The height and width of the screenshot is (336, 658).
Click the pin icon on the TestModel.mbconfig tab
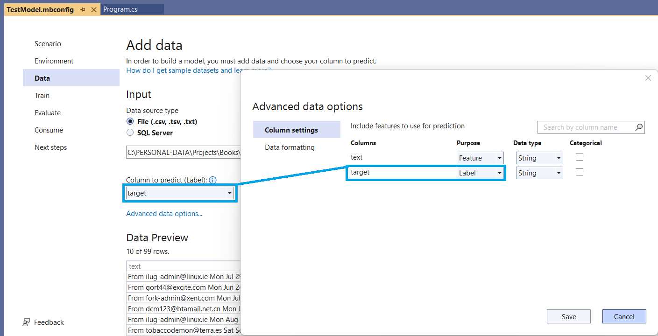pos(82,8)
